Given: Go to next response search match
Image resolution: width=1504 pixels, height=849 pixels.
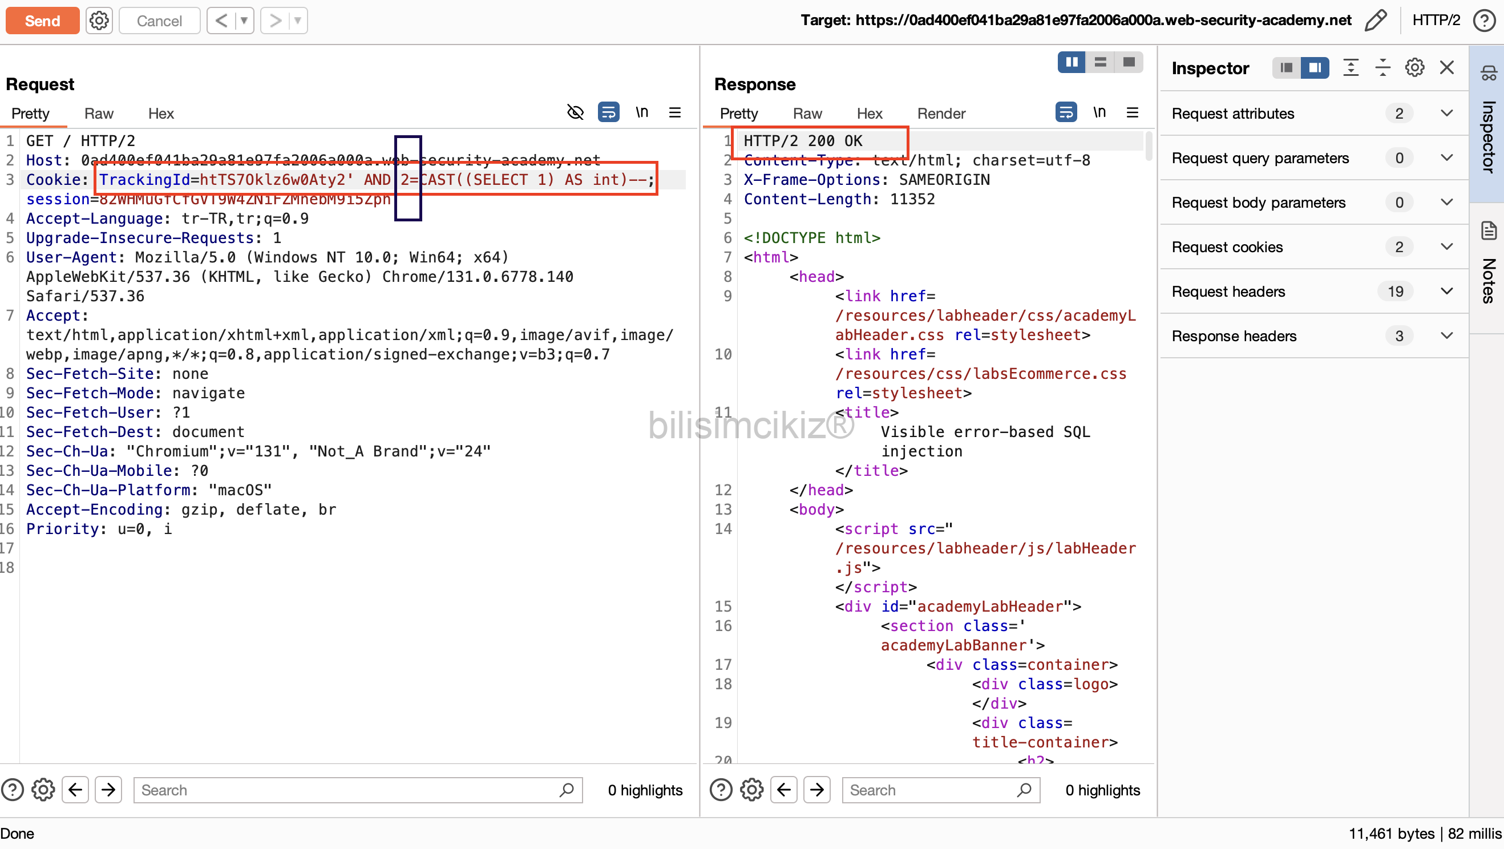Looking at the screenshot, I should coord(817,790).
